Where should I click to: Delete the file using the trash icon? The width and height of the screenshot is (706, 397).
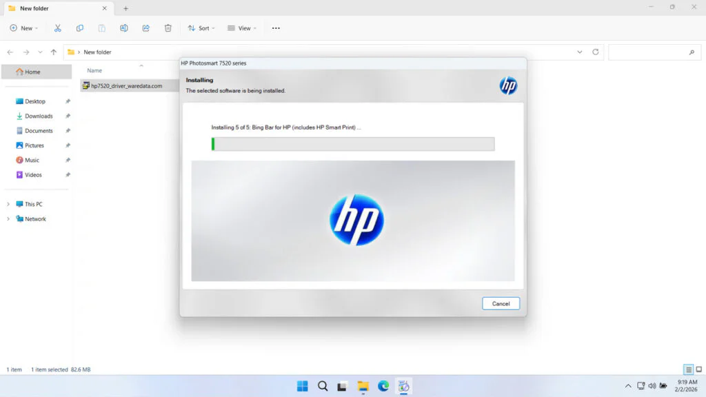coord(168,28)
